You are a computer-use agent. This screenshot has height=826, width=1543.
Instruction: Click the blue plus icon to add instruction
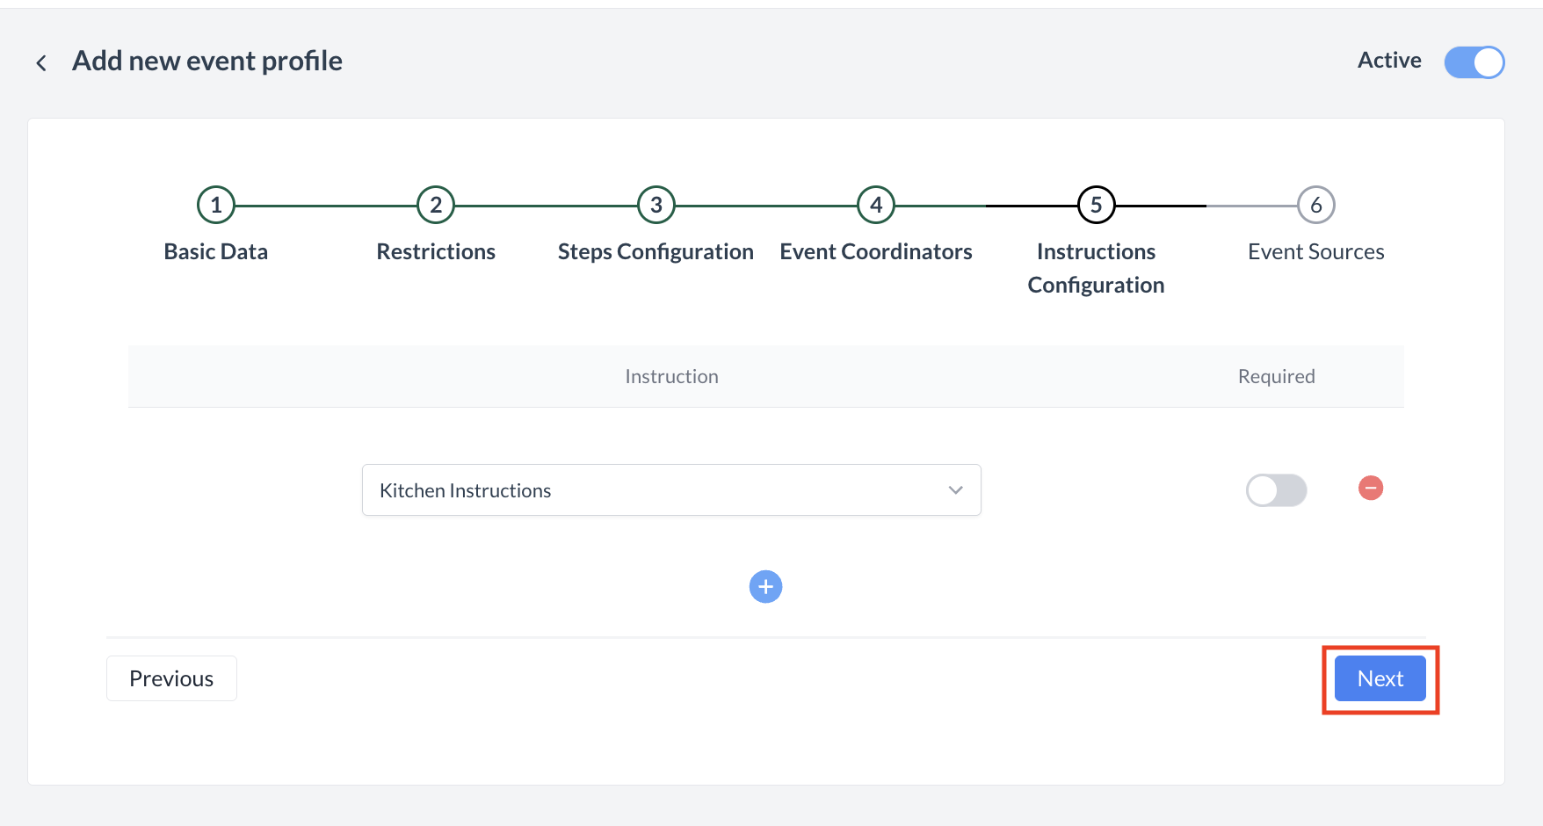765,586
